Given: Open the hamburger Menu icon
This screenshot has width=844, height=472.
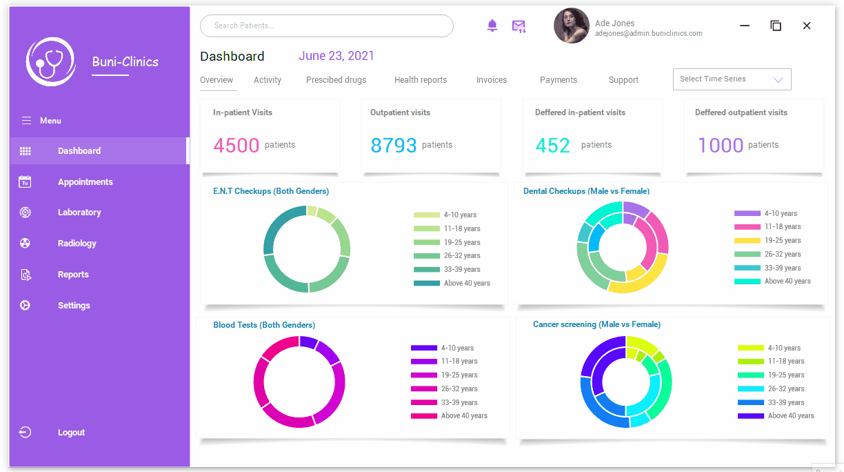Looking at the screenshot, I should (26, 121).
